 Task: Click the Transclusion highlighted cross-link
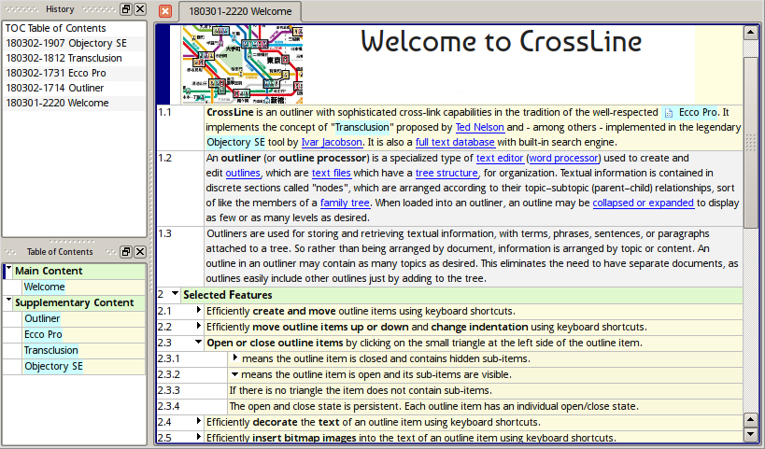(x=362, y=127)
